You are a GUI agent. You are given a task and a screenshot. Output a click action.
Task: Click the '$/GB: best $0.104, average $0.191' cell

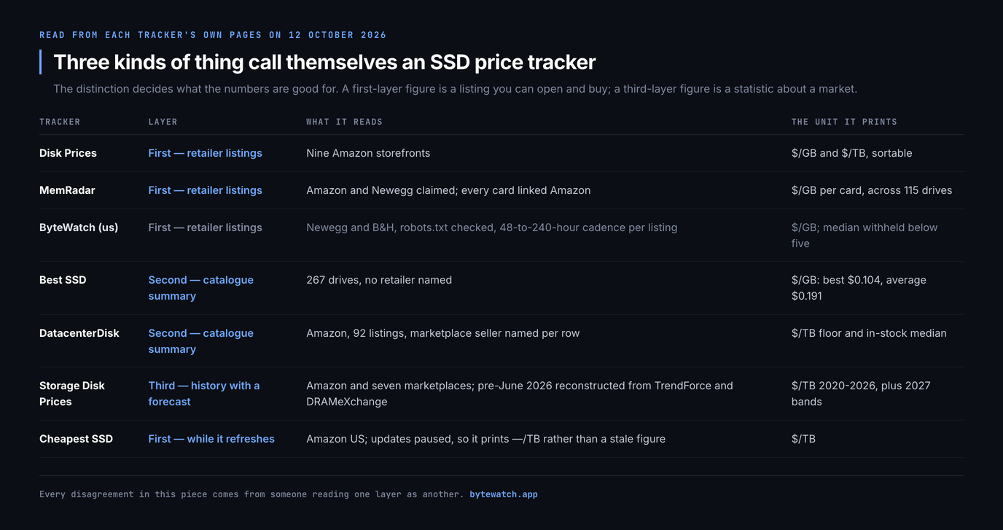click(x=859, y=288)
